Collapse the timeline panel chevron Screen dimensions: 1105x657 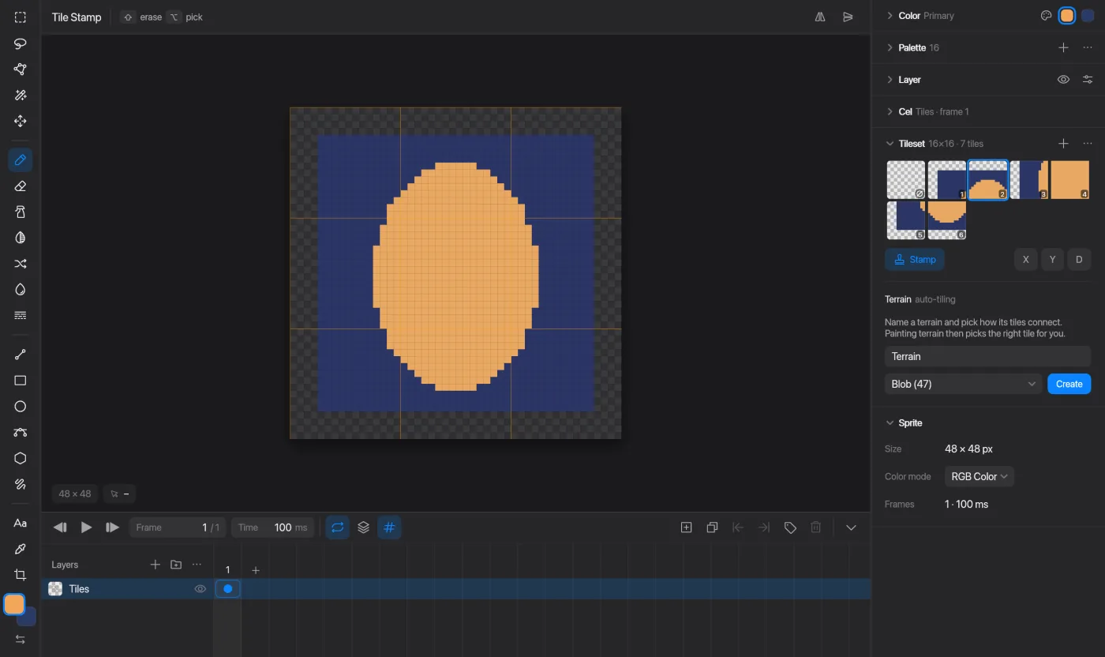851,527
